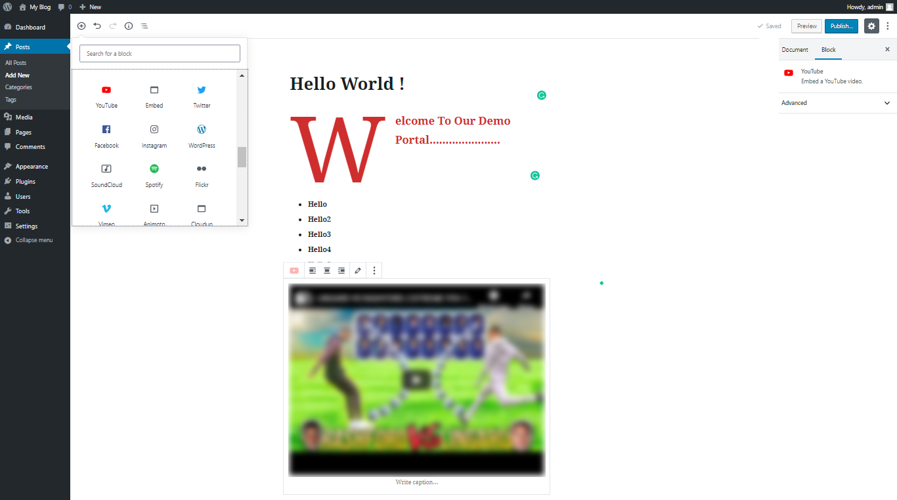Align the video block right

pos(341,270)
